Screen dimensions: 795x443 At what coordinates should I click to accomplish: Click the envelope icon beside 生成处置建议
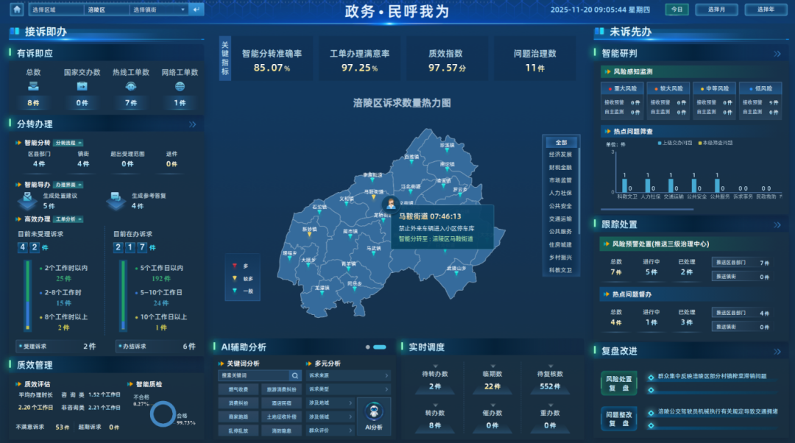point(27,197)
